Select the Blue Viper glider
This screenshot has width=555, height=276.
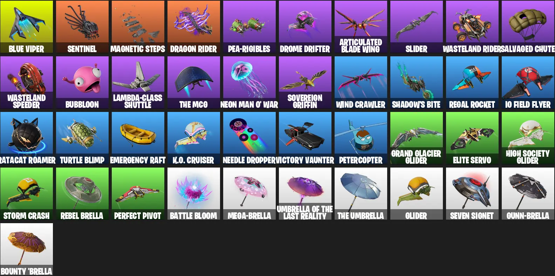[27, 27]
